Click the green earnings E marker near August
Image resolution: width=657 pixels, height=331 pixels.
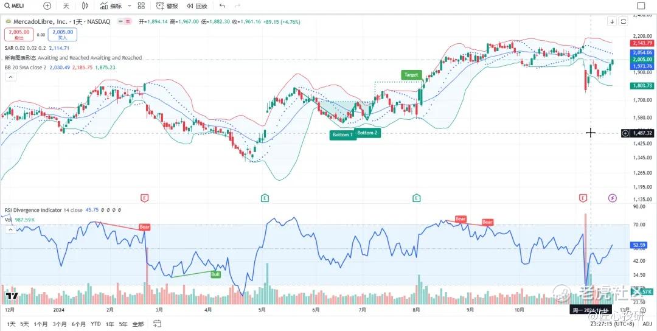click(416, 198)
